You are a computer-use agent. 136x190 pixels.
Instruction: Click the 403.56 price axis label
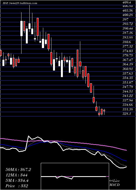pyautogui.click(x=128, y=10)
